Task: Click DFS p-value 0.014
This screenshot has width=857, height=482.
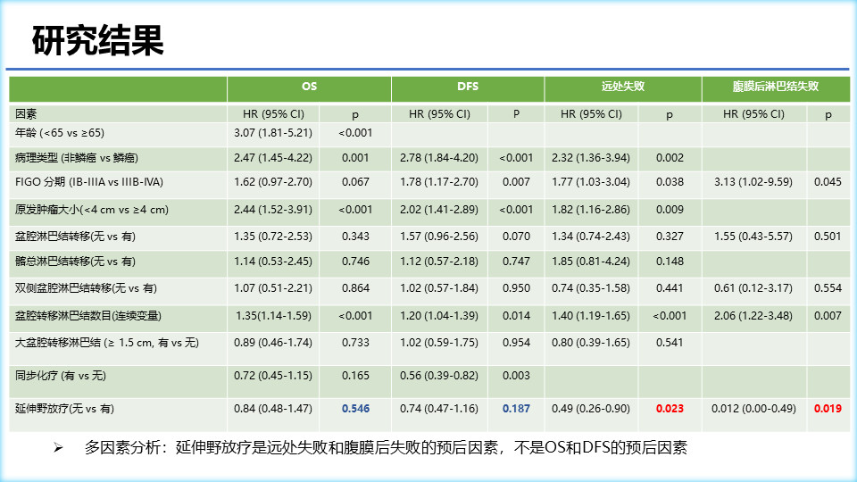Action: 517,315
